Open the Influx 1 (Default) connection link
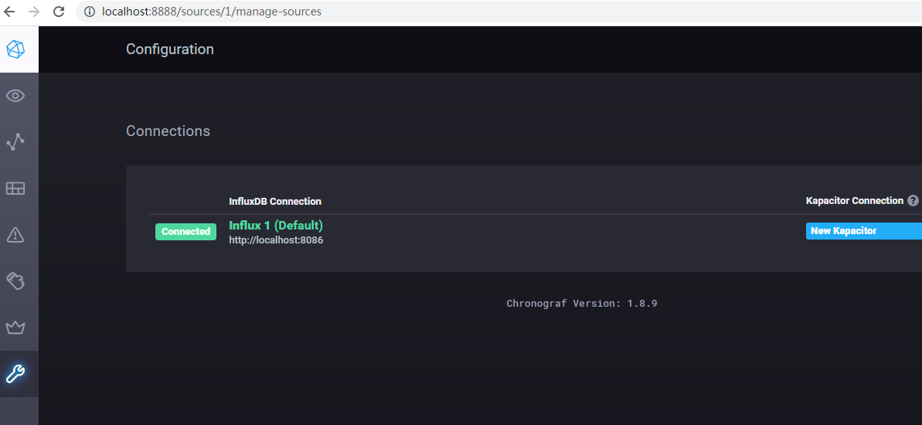This screenshot has height=425, width=922. (276, 225)
